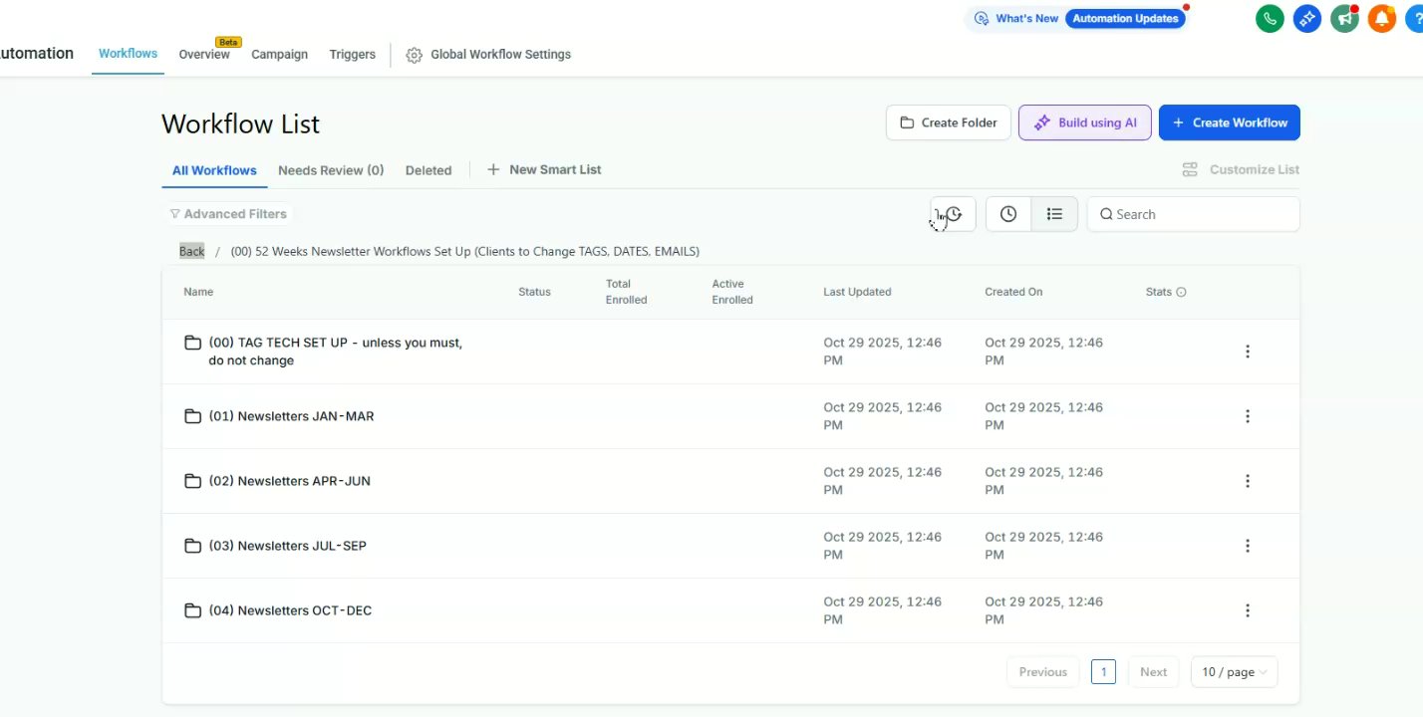The width and height of the screenshot is (1423, 717).
Task: Click the Back breadcrumb link
Action: (191, 251)
